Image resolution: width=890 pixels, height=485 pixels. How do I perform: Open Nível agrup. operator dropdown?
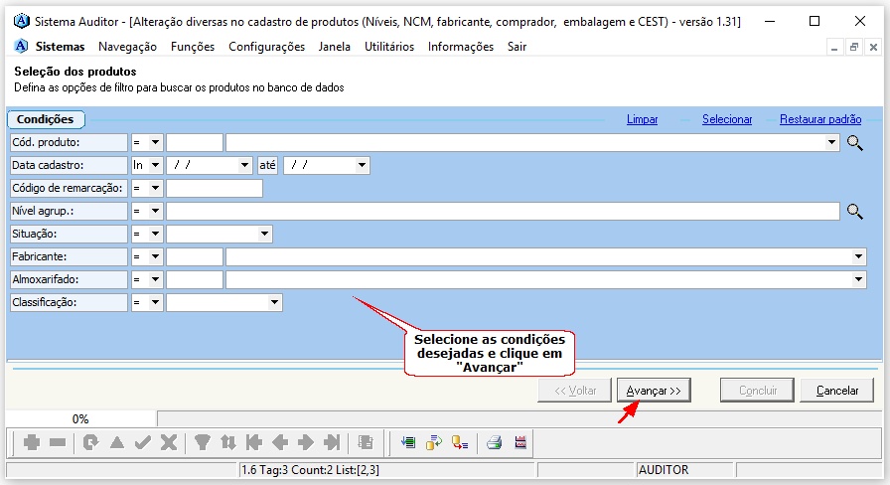[155, 212]
